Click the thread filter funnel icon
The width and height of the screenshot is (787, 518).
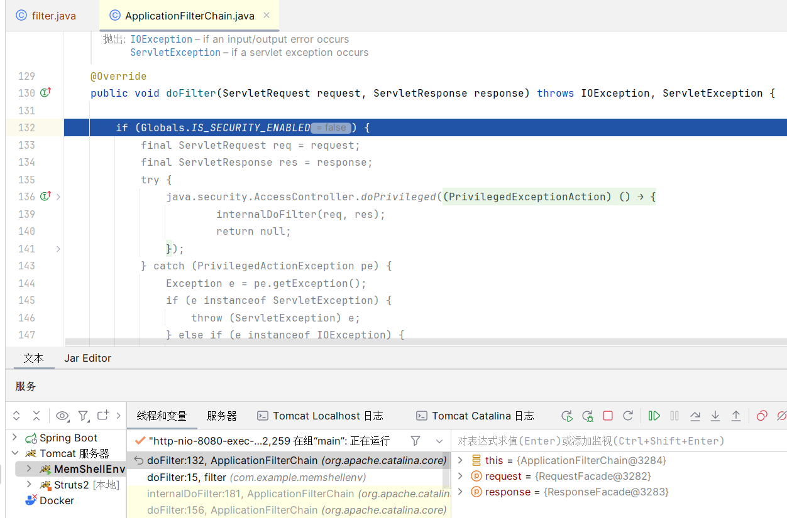click(416, 441)
